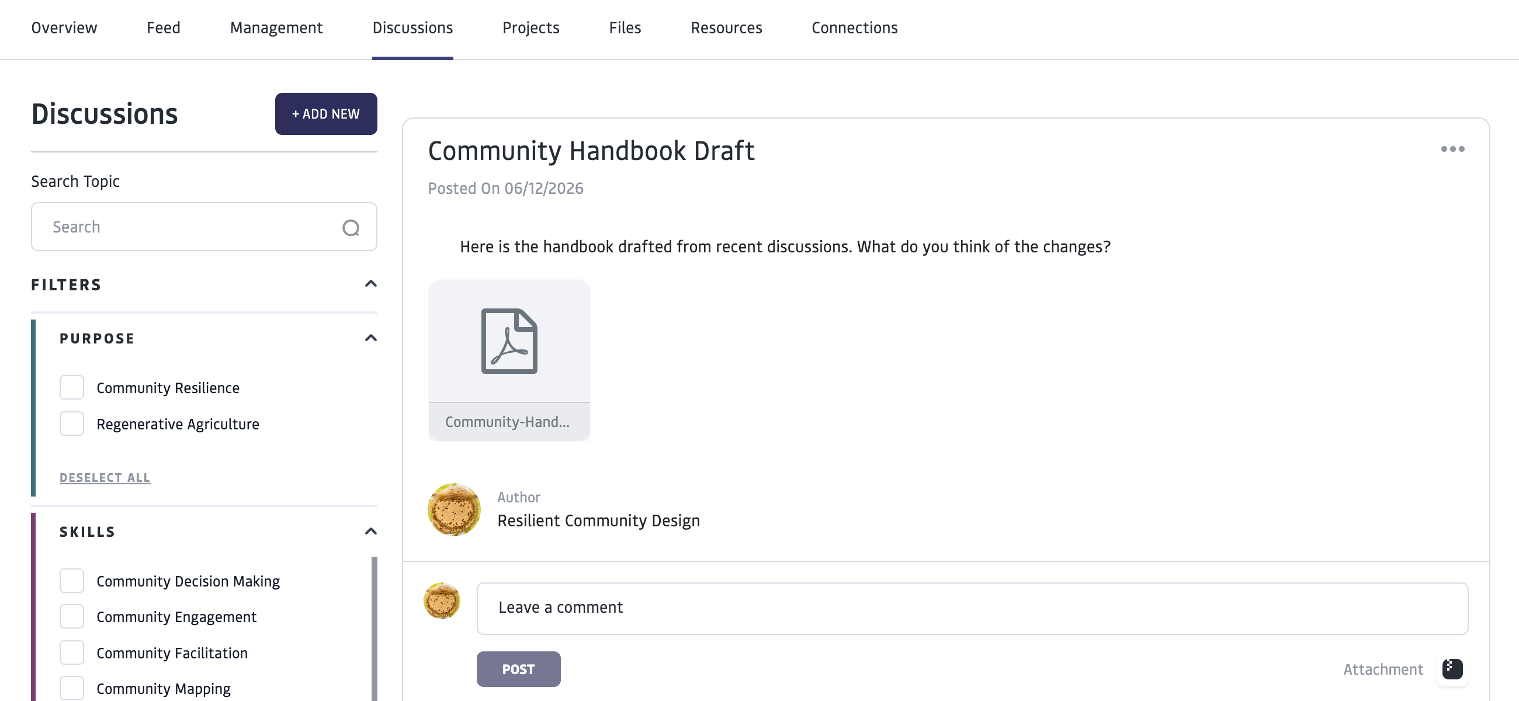Click the POST comment button

click(518, 670)
